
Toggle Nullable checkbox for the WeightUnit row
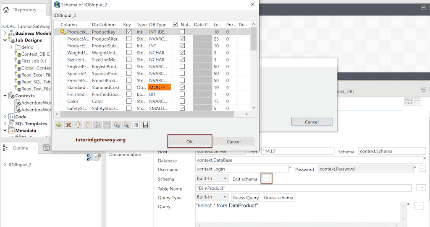pyautogui.click(x=182, y=52)
